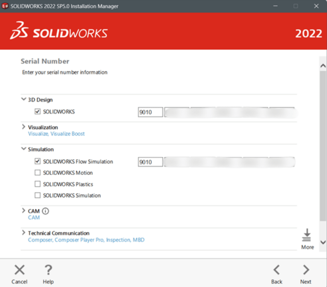The width and height of the screenshot is (327, 287).
Task: Open Help from the question mark icon
Action: tap(48, 269)
